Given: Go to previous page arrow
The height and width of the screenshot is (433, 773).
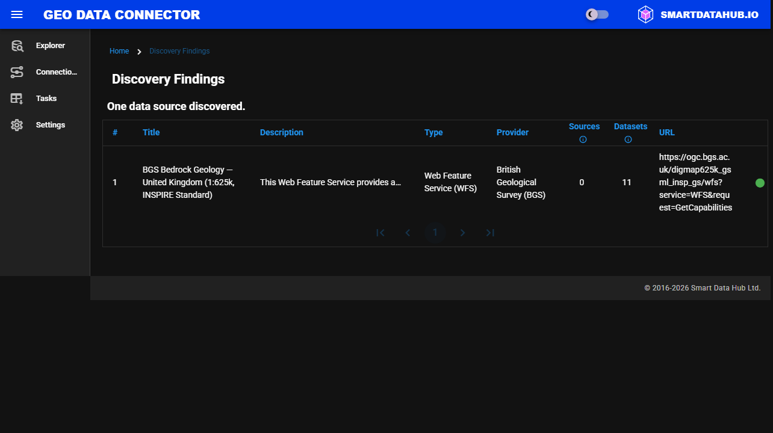Looking at the screenshot, I should click(408, 233).
